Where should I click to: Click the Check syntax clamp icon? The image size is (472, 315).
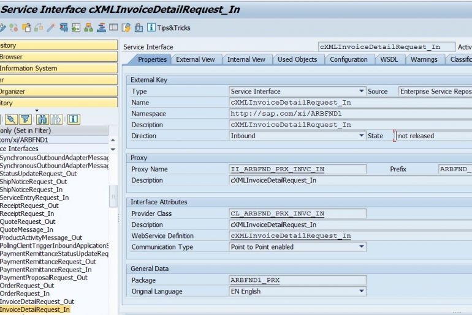[x=64, y=28]
